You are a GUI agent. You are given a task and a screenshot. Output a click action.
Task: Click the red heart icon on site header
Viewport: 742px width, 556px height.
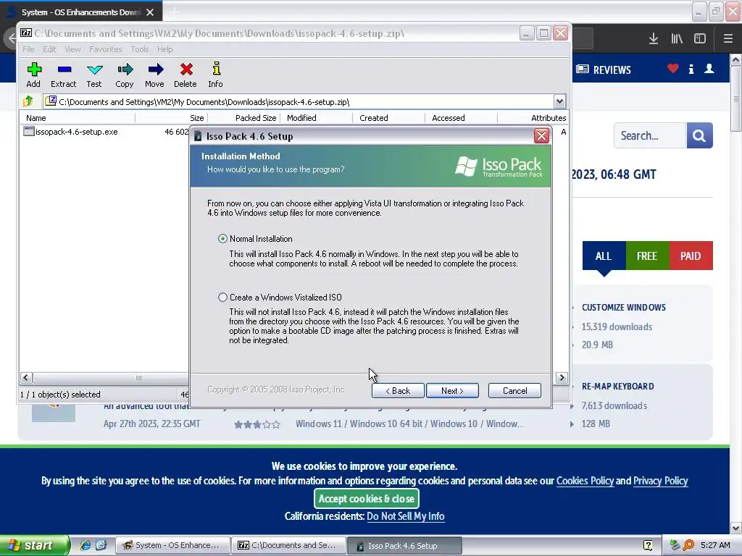(x=672, y=69)
